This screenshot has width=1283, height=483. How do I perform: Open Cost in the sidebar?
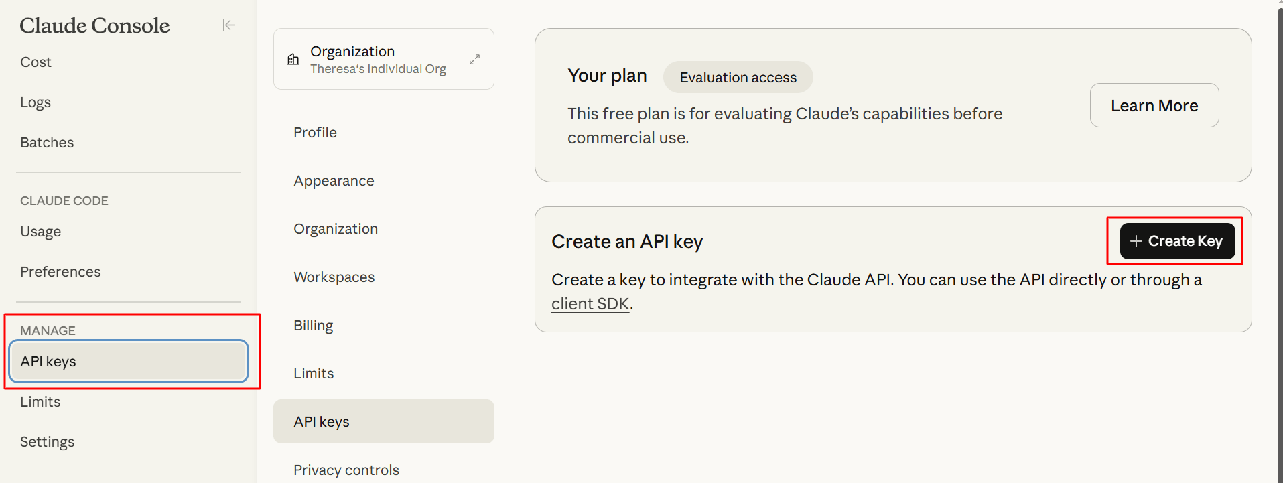[x=36, y=62]
